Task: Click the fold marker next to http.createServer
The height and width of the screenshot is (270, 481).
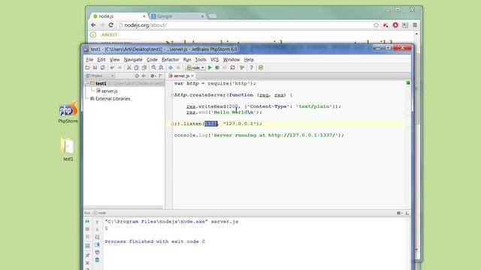Action: point(172,95)
